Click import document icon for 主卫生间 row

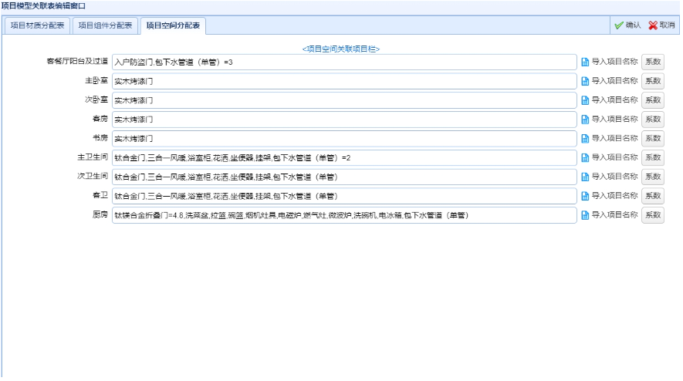[x=585, y=157]
